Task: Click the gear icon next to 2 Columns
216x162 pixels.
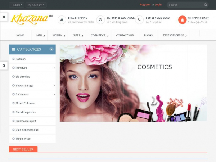Action: 13,94
